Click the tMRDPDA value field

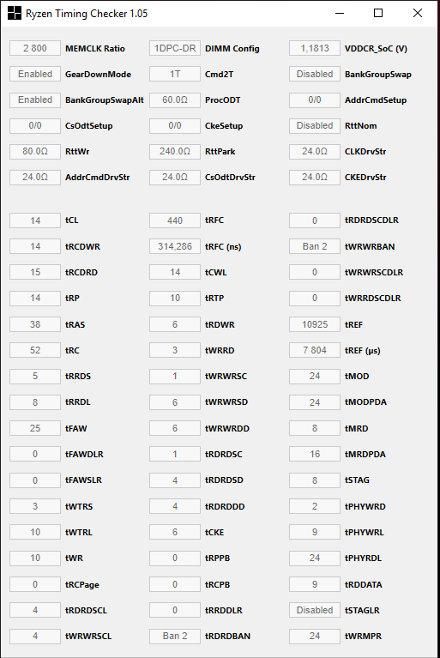coord(315,454)
